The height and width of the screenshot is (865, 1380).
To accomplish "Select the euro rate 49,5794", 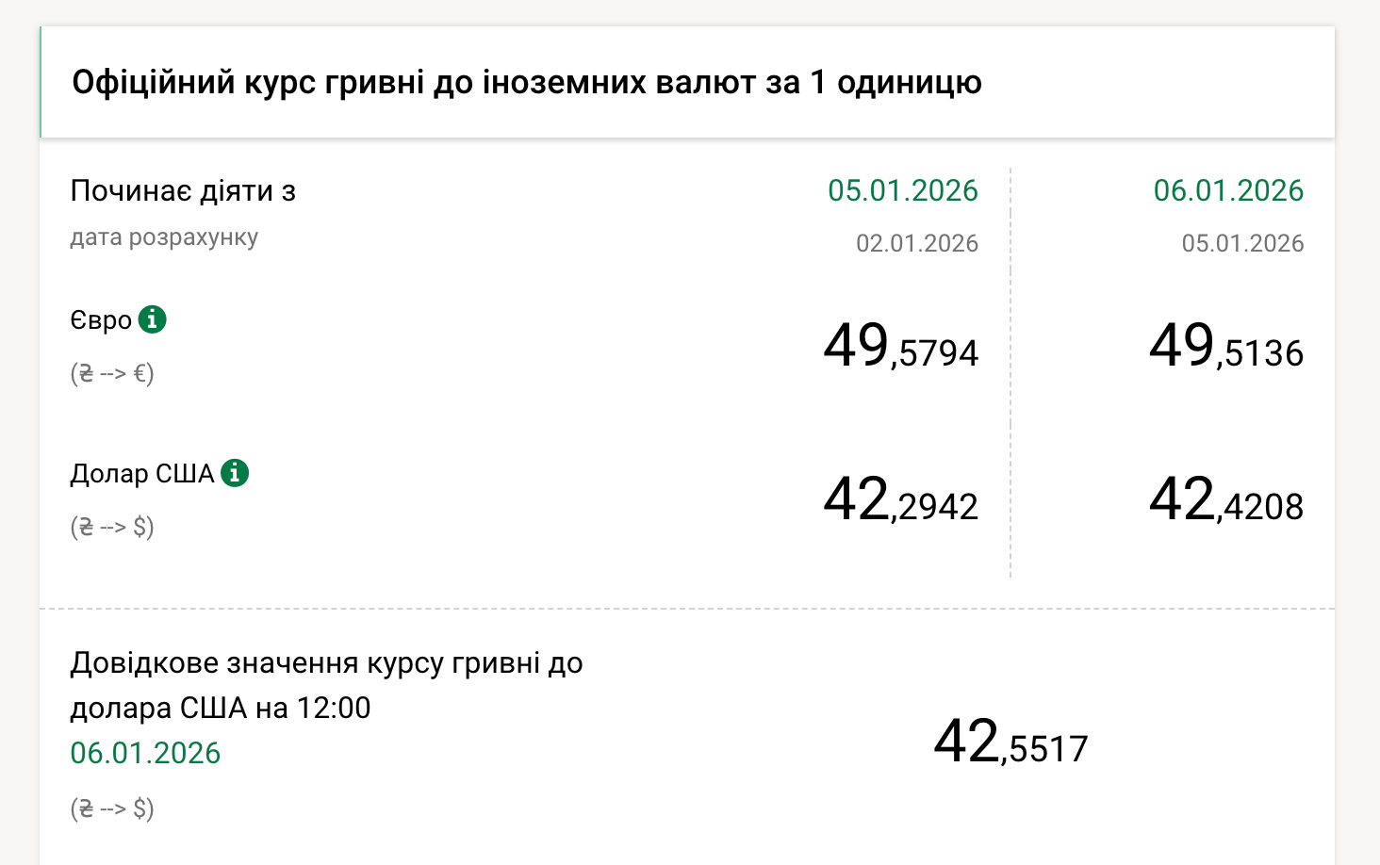I will tap(900, 346).
